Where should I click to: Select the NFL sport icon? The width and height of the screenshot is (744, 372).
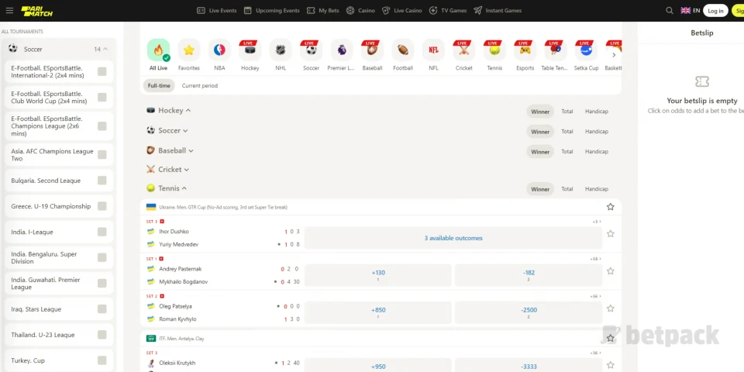pyautogui.click(x=434, y=50)
